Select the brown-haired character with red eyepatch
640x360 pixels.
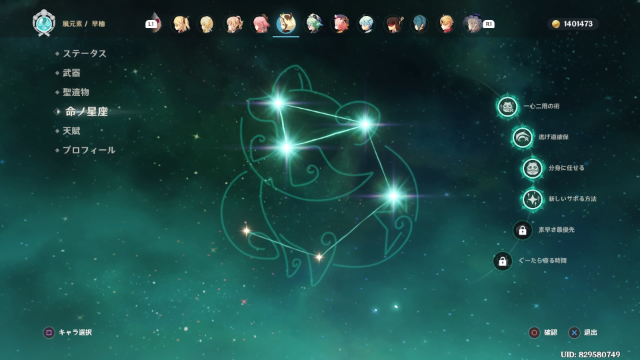(x=393, y=24)
